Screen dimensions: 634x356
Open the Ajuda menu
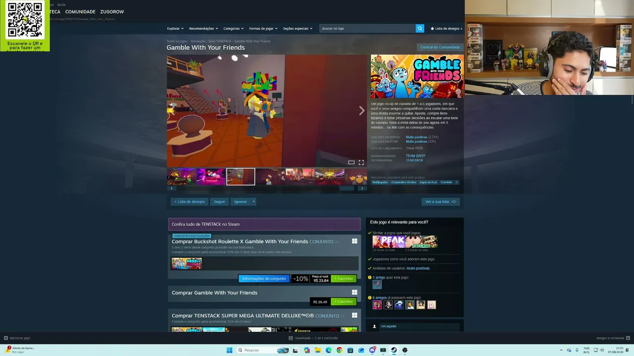pos(61,4)
